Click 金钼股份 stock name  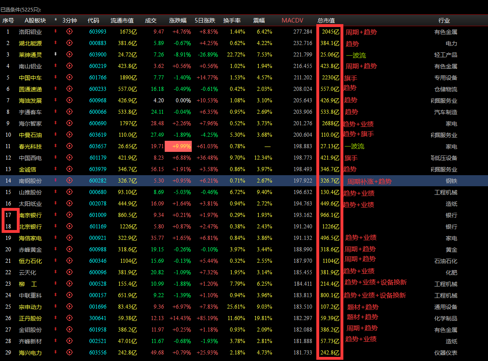pyautogui.click(x=30, y=330)
